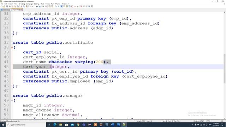Create a new file via toolbar New icon

(2, 6)
